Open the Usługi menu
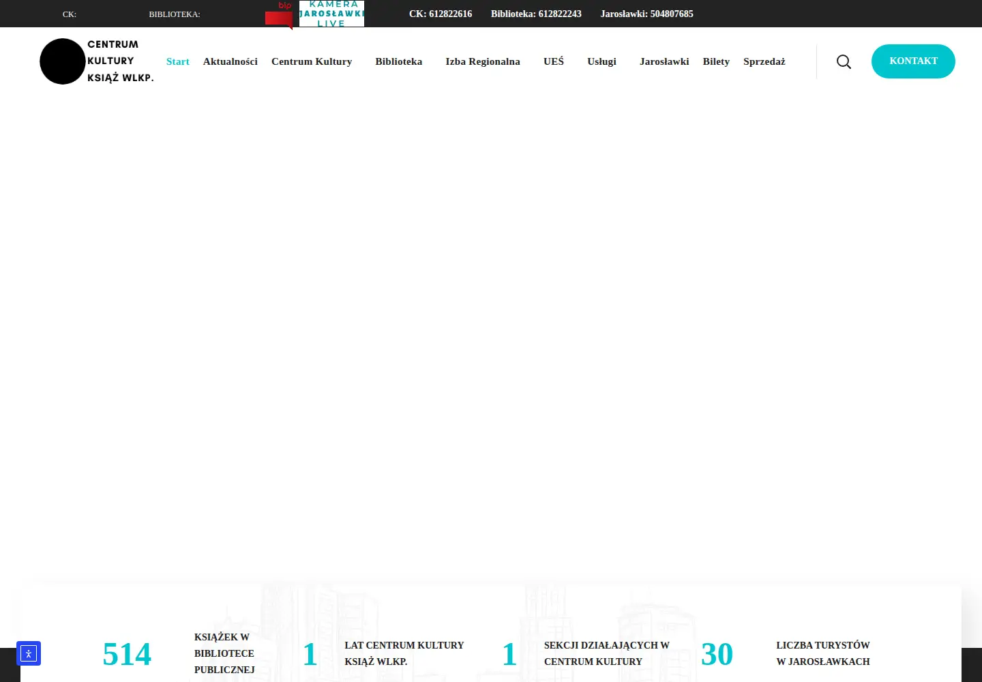This screenshot has height=682, width=982. pos(601,61)
